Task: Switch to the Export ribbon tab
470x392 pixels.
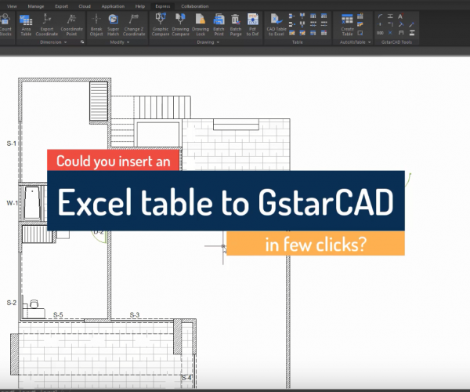Action: (x=61, y=6)
